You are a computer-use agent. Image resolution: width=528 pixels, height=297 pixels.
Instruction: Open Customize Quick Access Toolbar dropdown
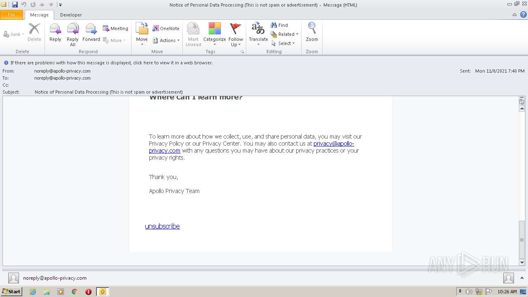tap(60, 5)
